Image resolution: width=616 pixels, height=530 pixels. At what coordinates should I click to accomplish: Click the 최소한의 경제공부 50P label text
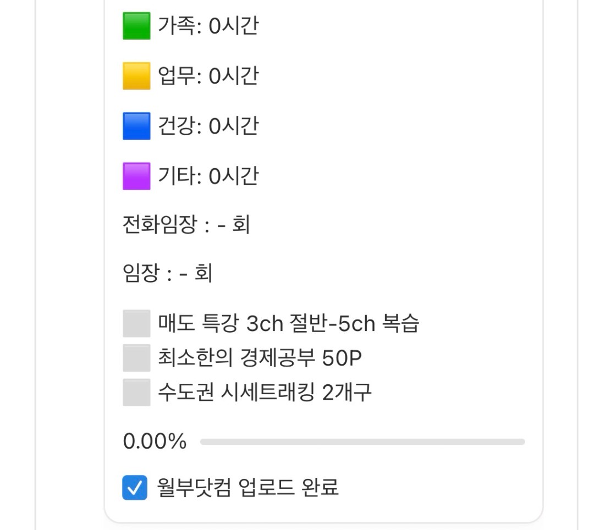[260, 358]
